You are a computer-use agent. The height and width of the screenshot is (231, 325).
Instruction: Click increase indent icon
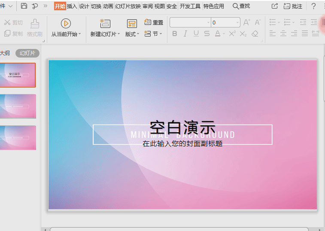coord(314,22)
